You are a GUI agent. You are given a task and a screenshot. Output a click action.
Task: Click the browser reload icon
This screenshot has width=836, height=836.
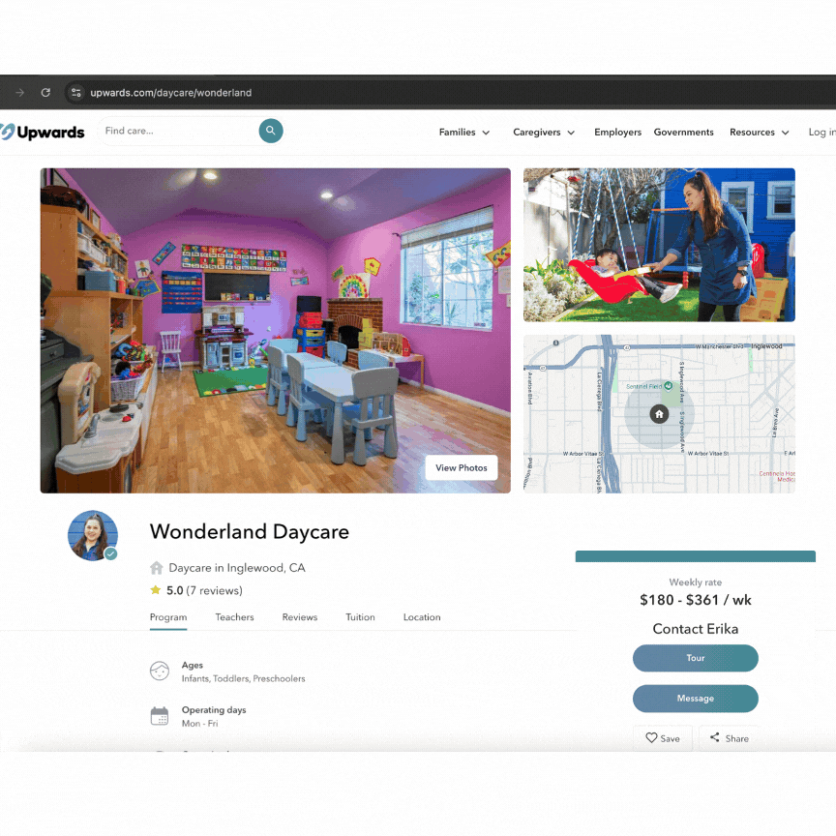45,92
